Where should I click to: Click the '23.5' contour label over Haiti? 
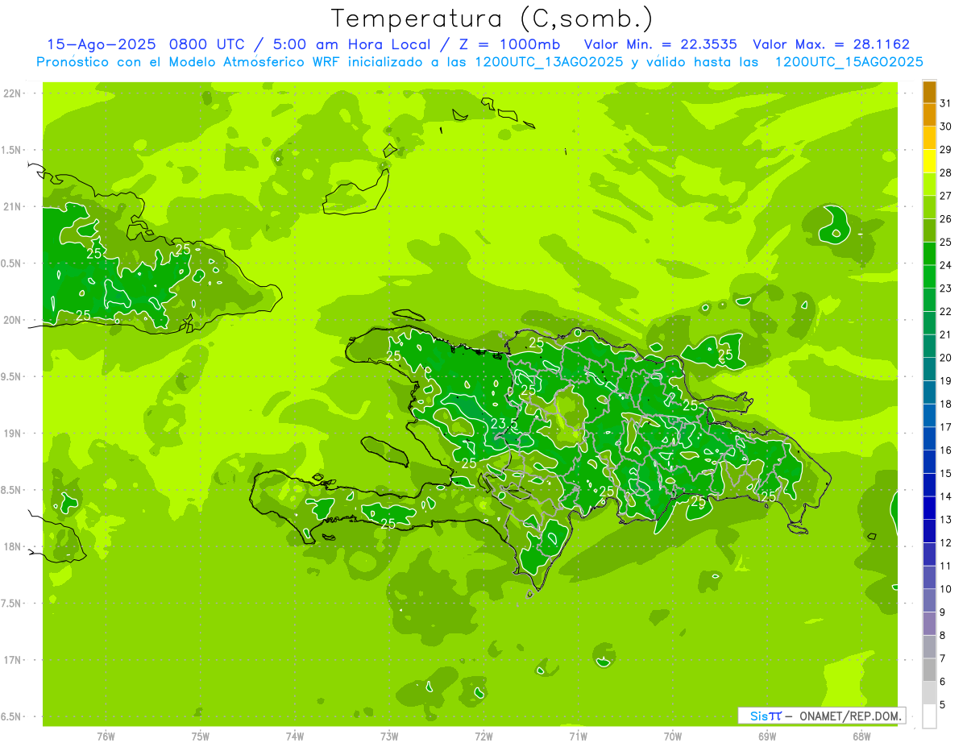(504, 424)
